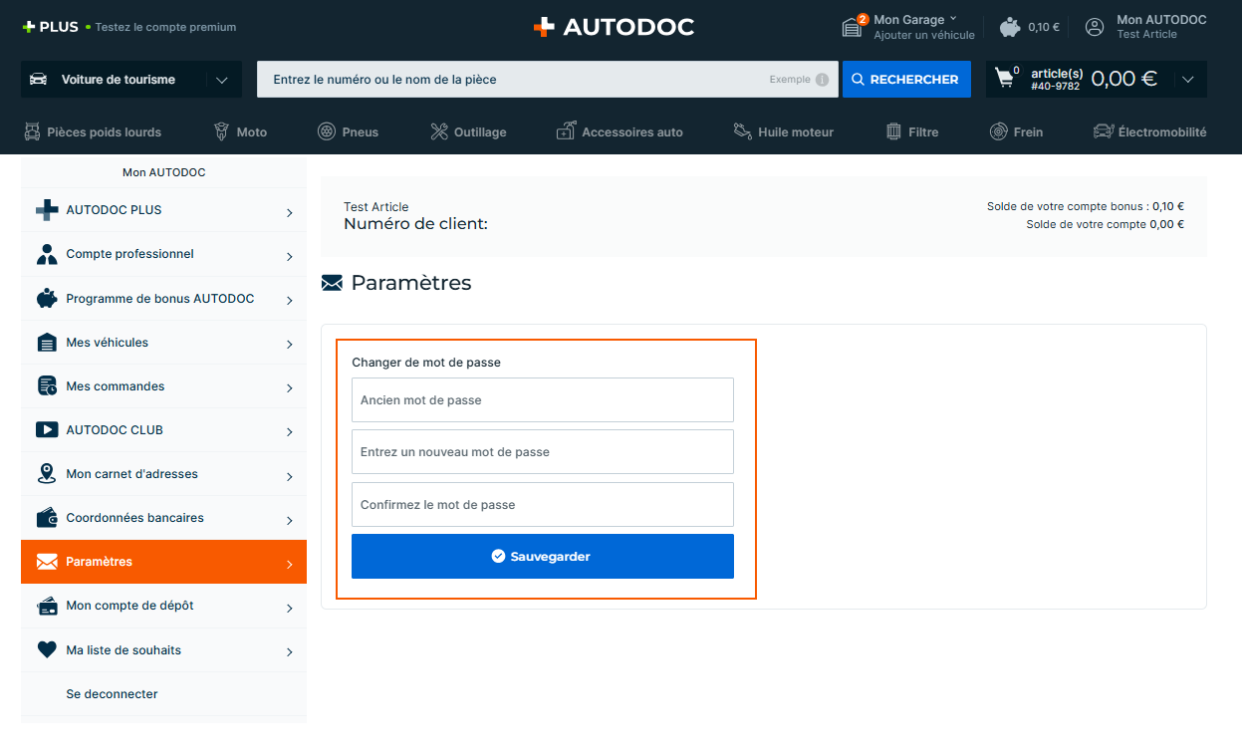Expand the Voiture de tourisme dropdown
The width and height of the screenshot is (1242, 751).
(221, 80)
